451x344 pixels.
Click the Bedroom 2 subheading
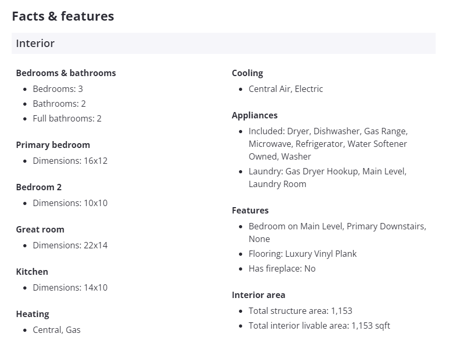click(x=39, y=187)
